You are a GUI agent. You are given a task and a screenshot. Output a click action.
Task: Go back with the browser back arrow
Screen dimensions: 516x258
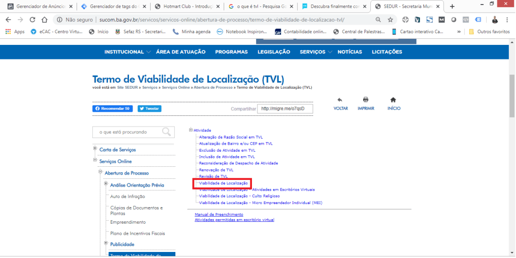[x=8, y=20]
